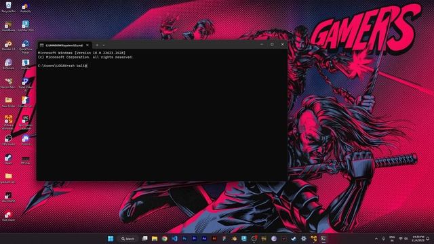Screen dimensions: 434x244
Task: Launch the Blender desktop shortcut
Action: click(x=8, y=45)
